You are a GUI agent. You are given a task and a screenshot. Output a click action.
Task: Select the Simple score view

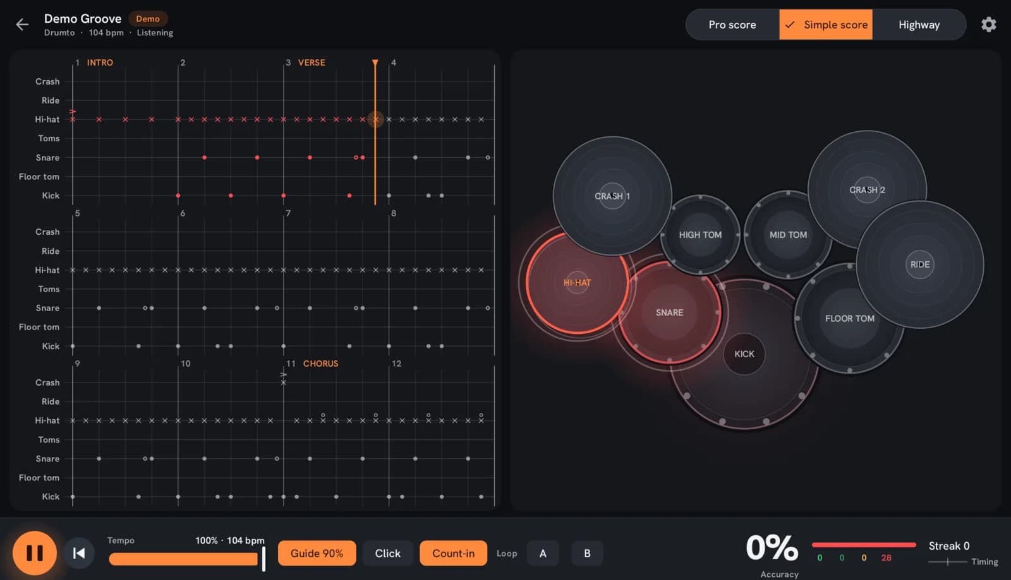pos(826,25)
